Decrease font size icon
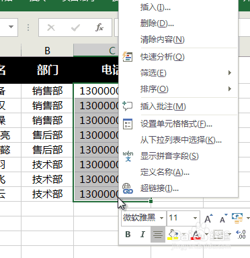 click(x=223, y=218)
